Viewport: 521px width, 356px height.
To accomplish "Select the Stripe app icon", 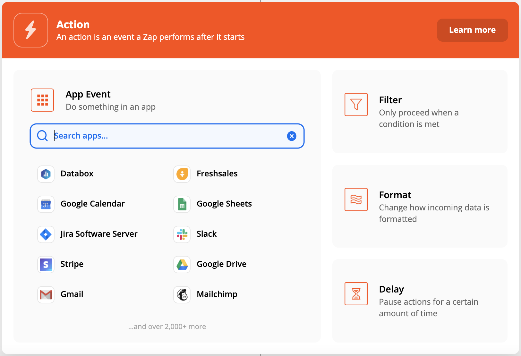I will point(46,265).
